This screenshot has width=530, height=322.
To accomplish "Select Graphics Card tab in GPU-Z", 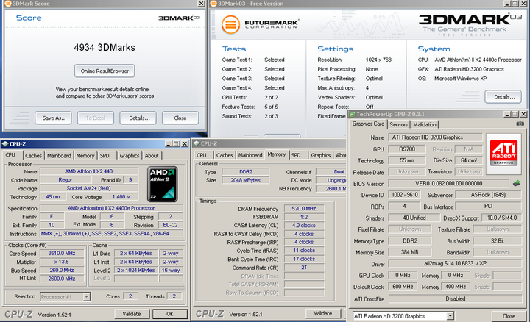I will 368,124.
